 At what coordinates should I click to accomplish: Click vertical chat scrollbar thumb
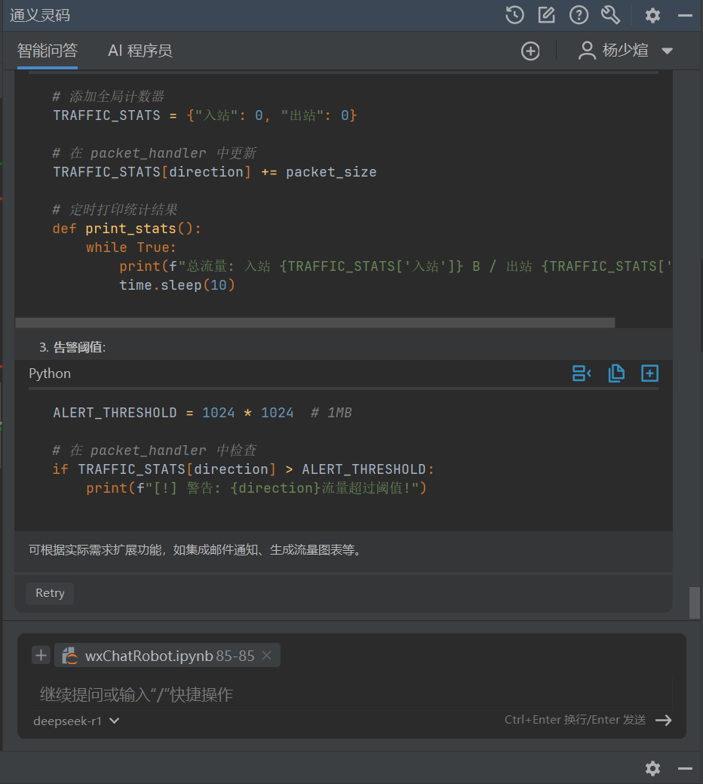pos(695,602)
